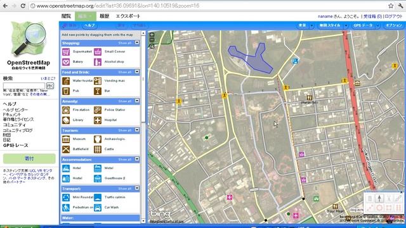The height and width of the screenshot is (228, 406).
Task: Select the Water fountain icon
Action: pos(66,81)
